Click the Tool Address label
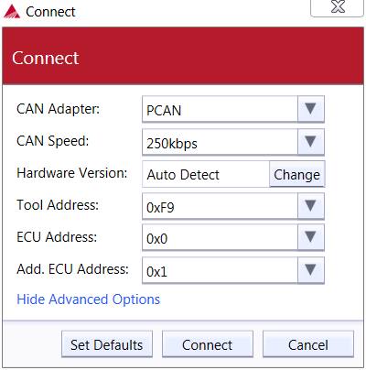Viewport: 366px width, 370px height. pos(58,205)
